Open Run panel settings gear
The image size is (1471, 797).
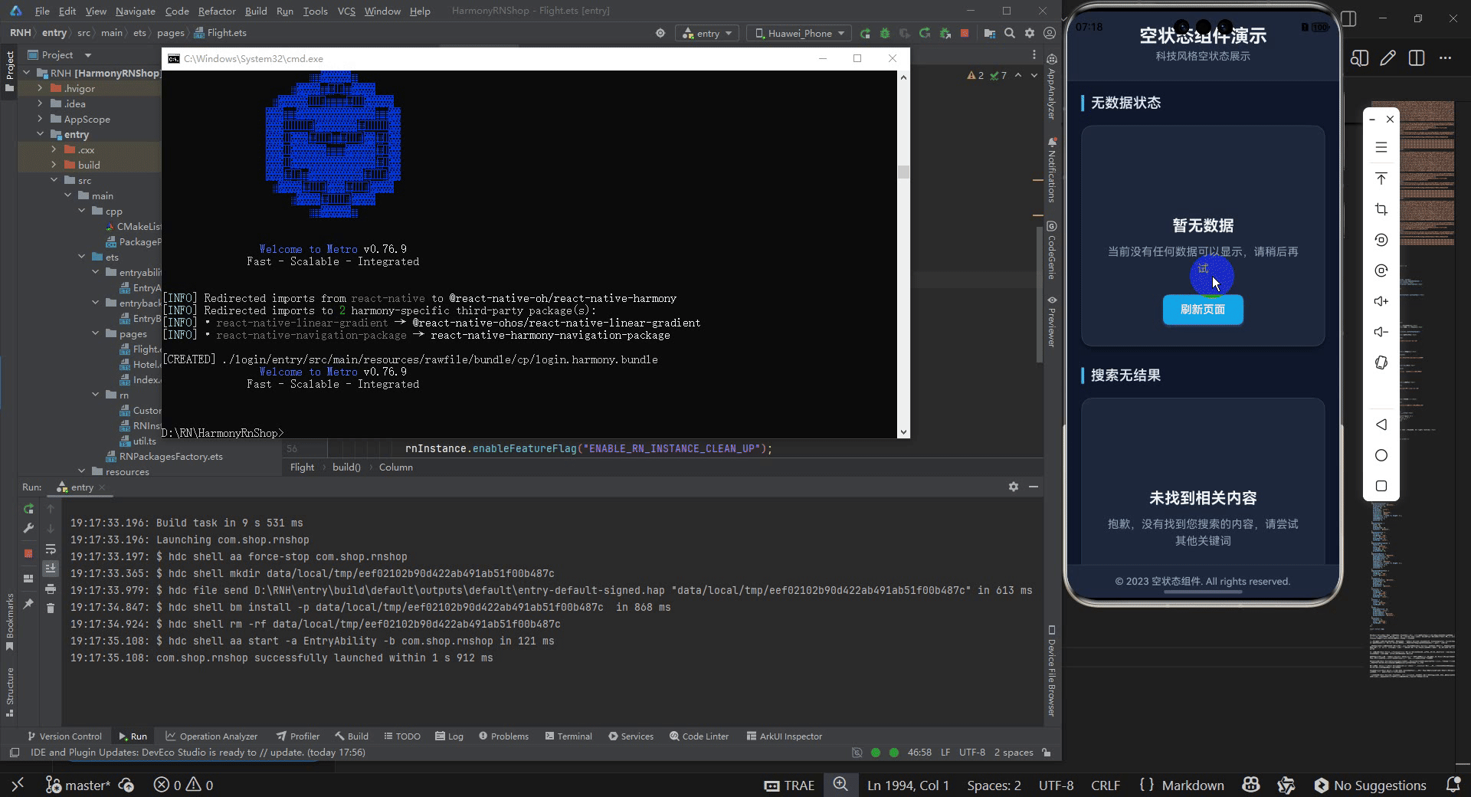(x=1014, y=487)
